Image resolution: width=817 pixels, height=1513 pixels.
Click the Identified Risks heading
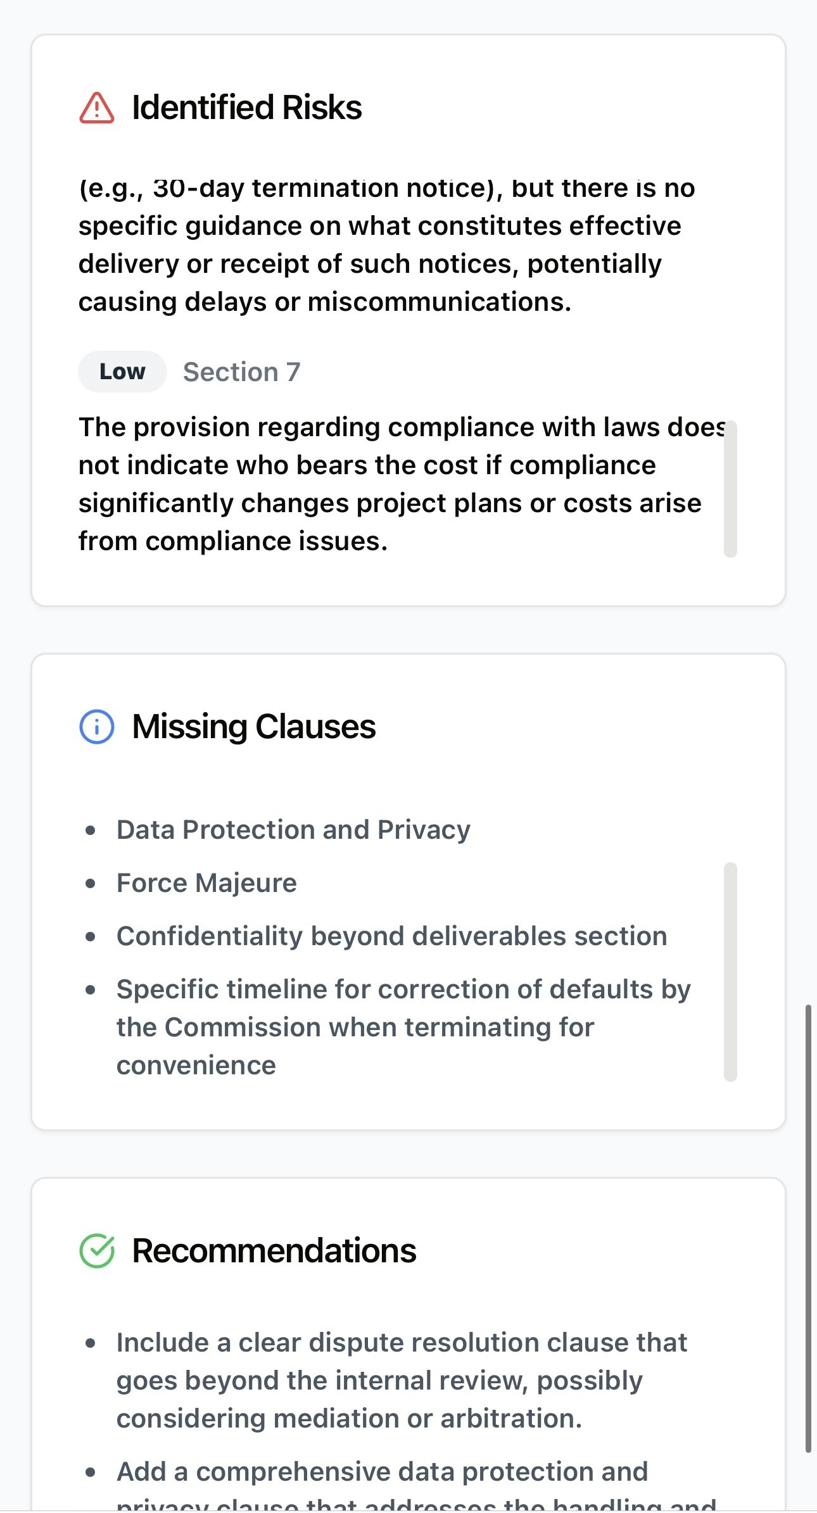click(246, 108)
